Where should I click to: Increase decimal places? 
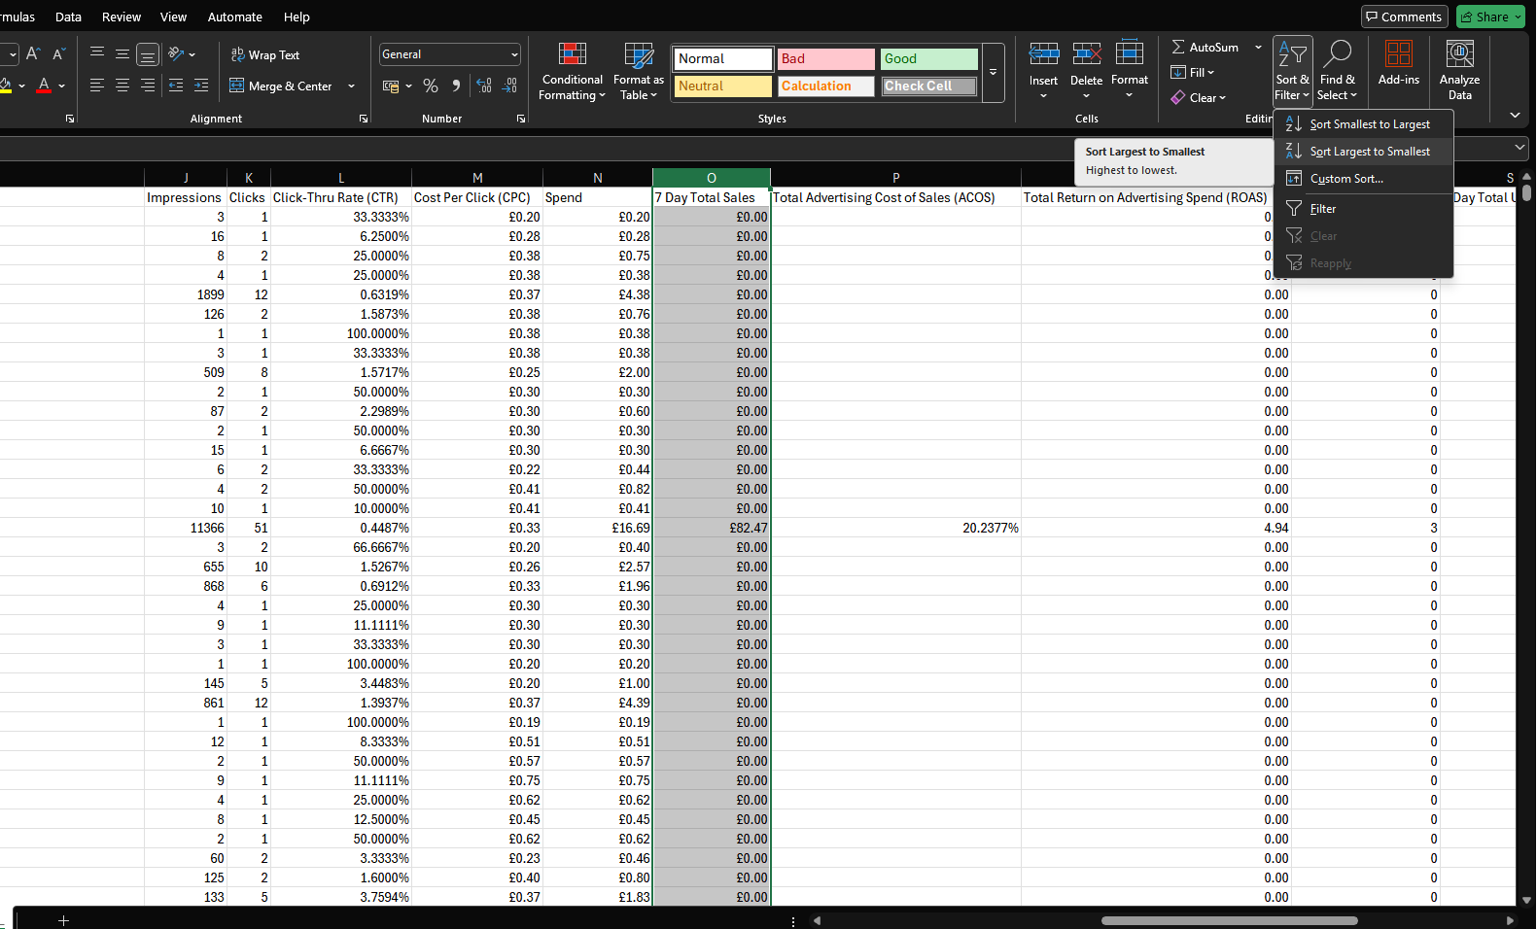(x=484, y=86)
